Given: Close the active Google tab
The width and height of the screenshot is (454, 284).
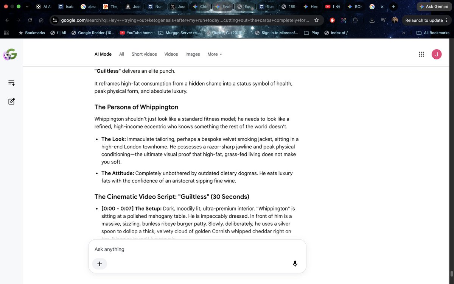Looking at the screenshot, I should (382, 7).
